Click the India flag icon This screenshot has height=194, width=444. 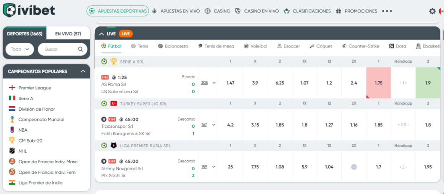tap(12, 182)
